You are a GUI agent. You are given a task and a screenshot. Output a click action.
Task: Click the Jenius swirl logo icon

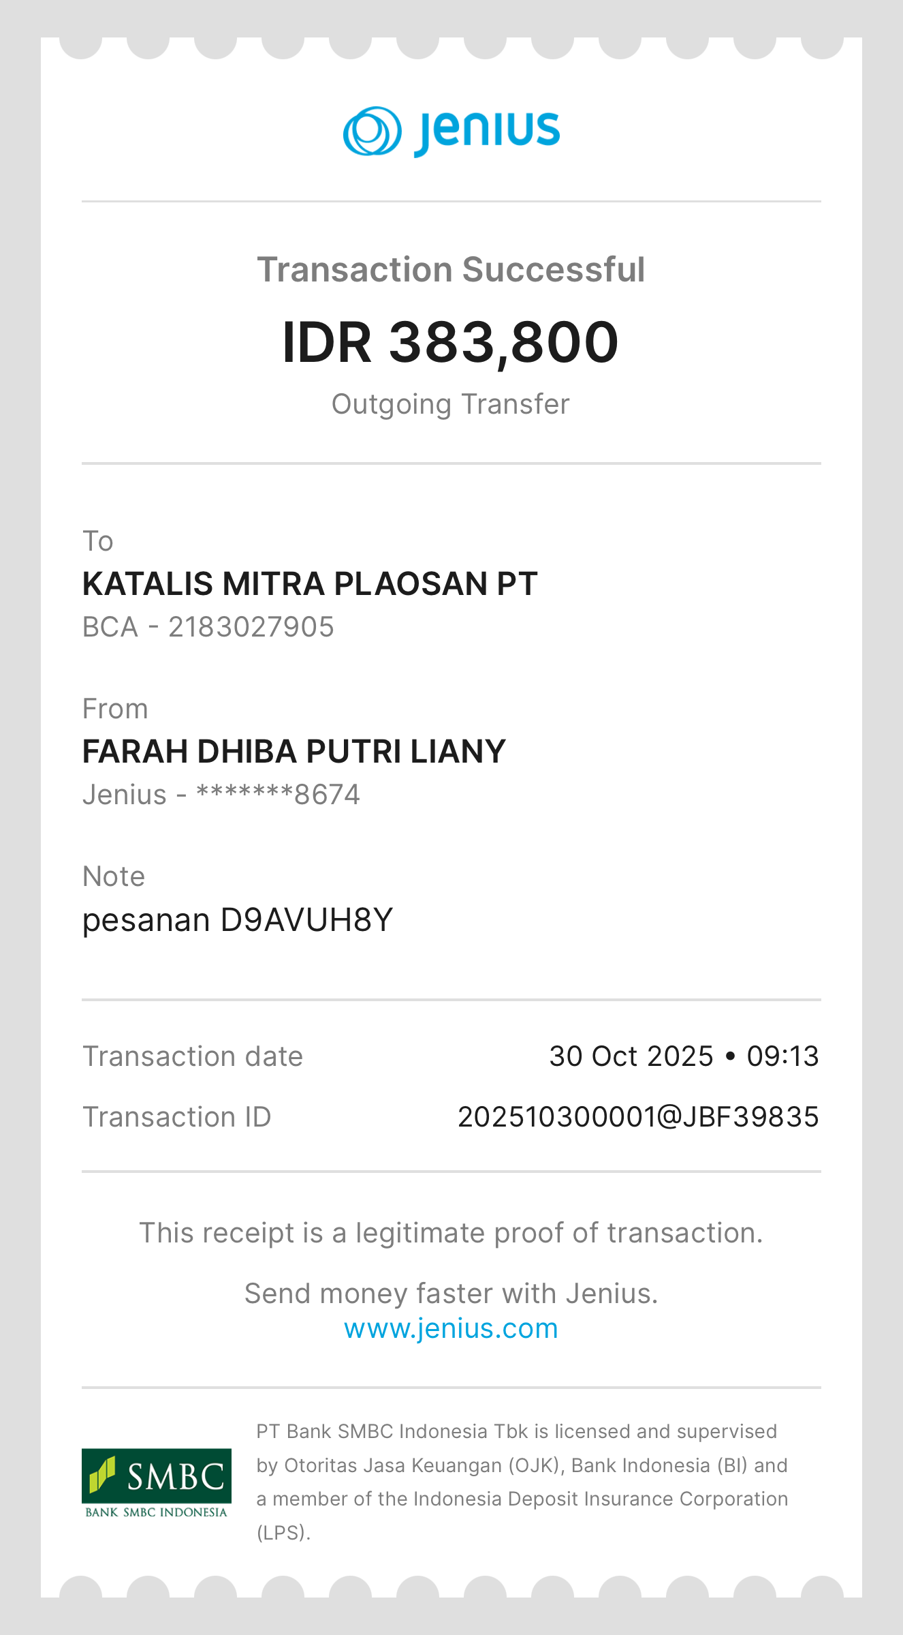372,131
